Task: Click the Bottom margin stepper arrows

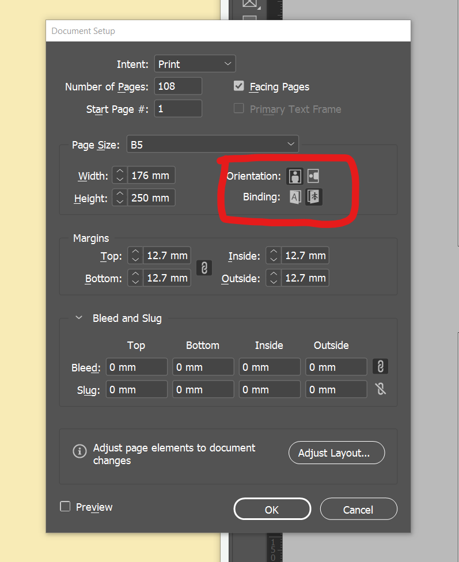Action: [x=135, y=278]
